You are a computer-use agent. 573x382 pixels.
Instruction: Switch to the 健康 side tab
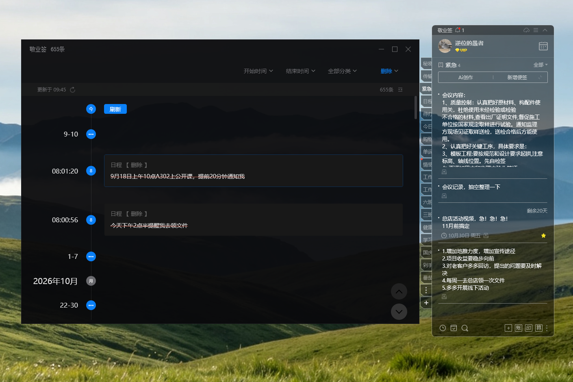427,227
